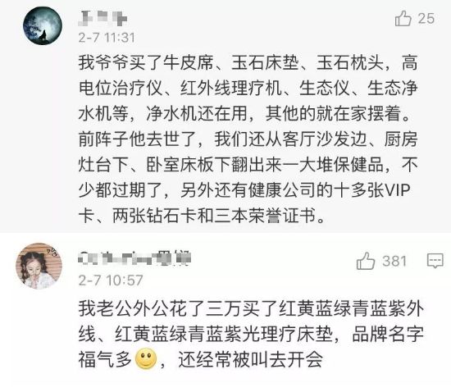451x392 pixels.
Task: Open the reply speech-bubble icon
Action: click(435, 261)
